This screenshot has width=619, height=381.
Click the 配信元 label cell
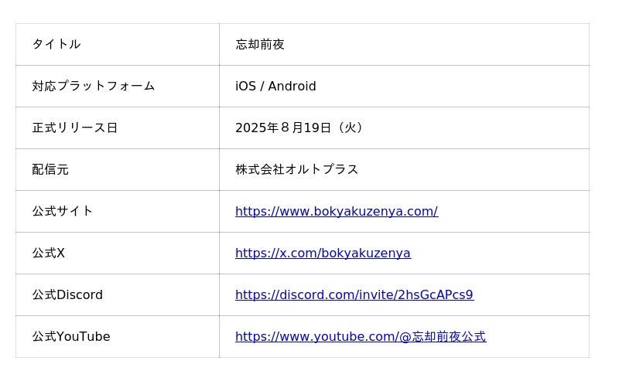(50, 169)
